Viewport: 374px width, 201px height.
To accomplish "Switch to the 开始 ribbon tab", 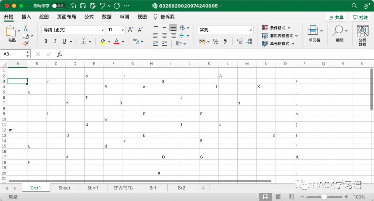I will click(9, 17).
